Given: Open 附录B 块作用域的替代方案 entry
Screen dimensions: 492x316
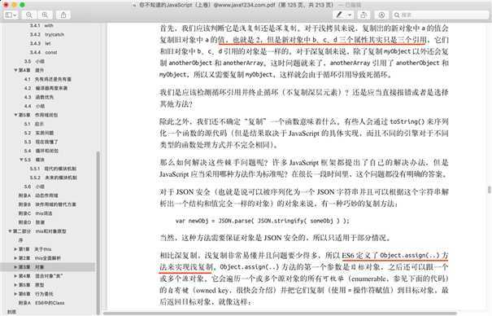Looking at the screenshot, I should click(x=47, y=204).
